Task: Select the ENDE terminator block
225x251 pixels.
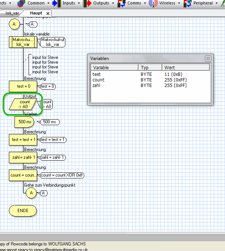Action: 23,211
